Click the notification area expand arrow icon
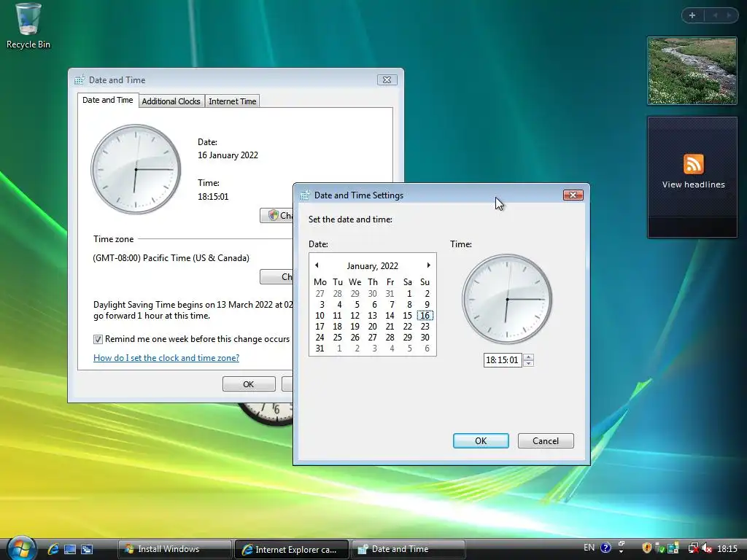The image size is (747, 560). (x=621, y=551)
